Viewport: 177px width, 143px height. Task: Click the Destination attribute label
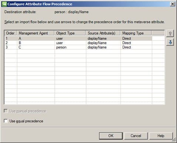coord(20,12)
